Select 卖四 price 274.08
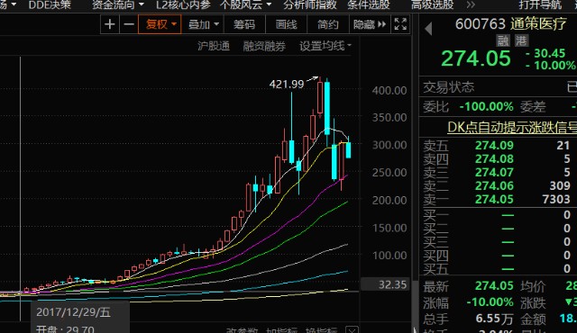 point(494,159)
